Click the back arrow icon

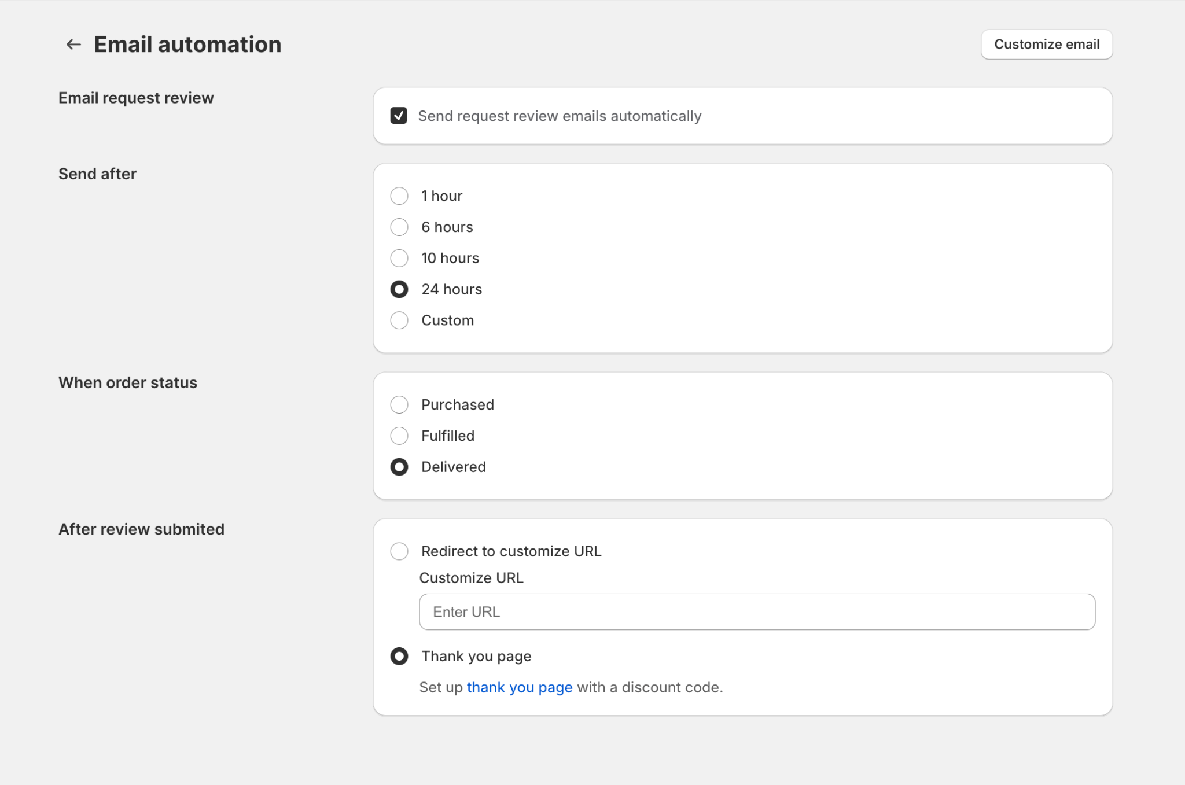(73, 45)
